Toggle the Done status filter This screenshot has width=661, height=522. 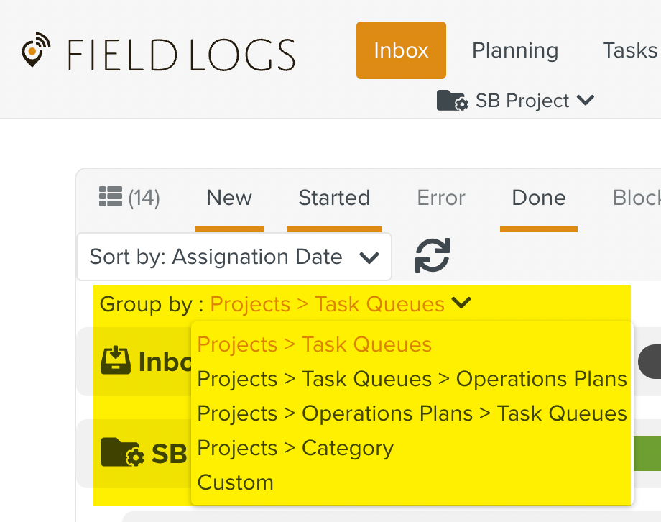(539, 198)
